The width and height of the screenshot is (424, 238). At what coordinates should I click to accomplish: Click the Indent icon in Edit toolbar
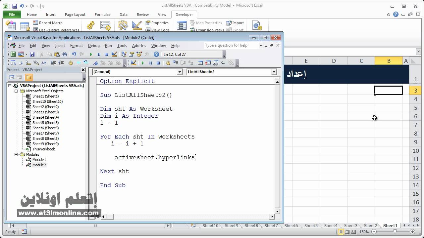(x=53, y=63)
